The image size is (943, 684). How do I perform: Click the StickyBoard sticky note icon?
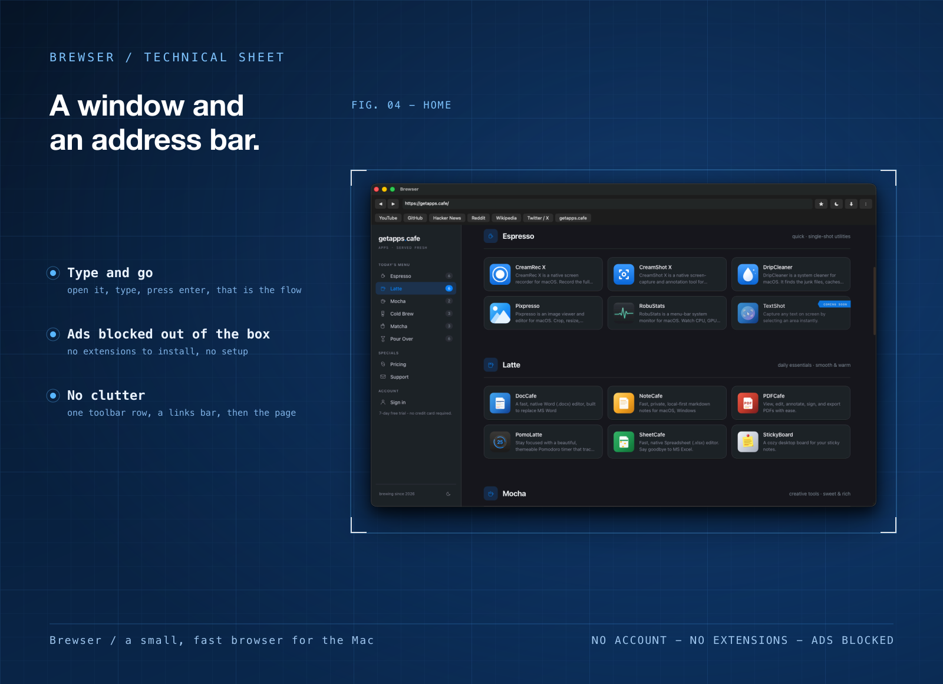click(x=748, y=442)
